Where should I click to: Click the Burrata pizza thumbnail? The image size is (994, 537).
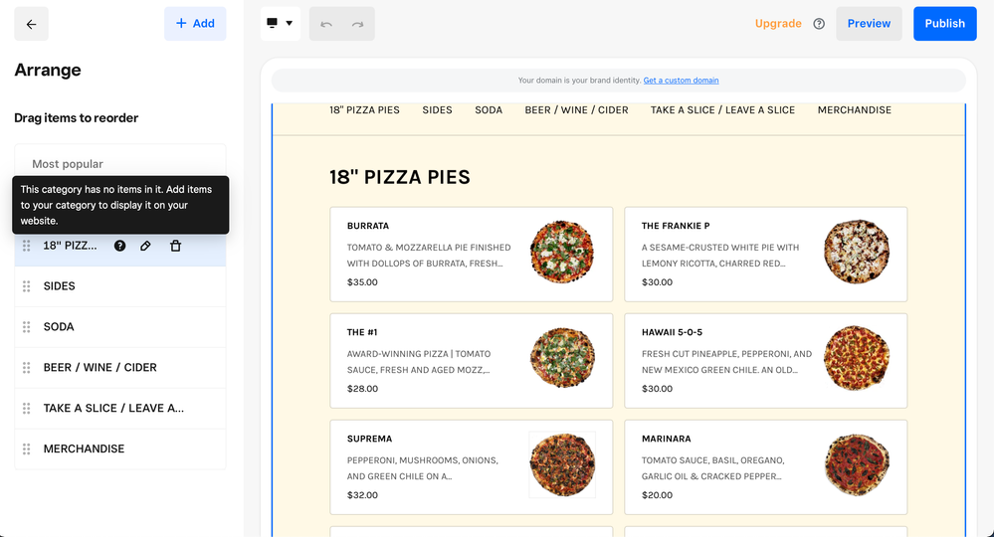pyautogui.click(x=562, y=252)
